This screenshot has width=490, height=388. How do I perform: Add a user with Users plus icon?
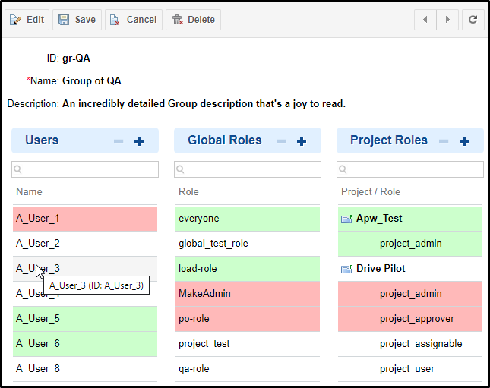point(139,141)
